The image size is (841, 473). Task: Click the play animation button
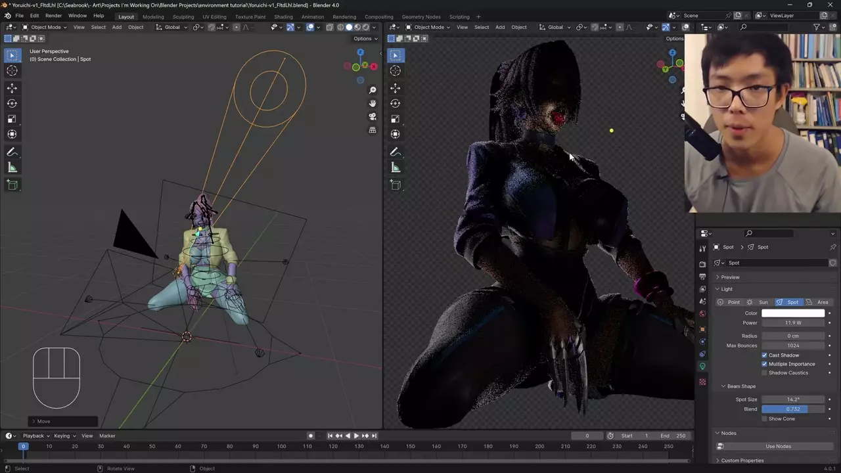click(x=356, y=436)
